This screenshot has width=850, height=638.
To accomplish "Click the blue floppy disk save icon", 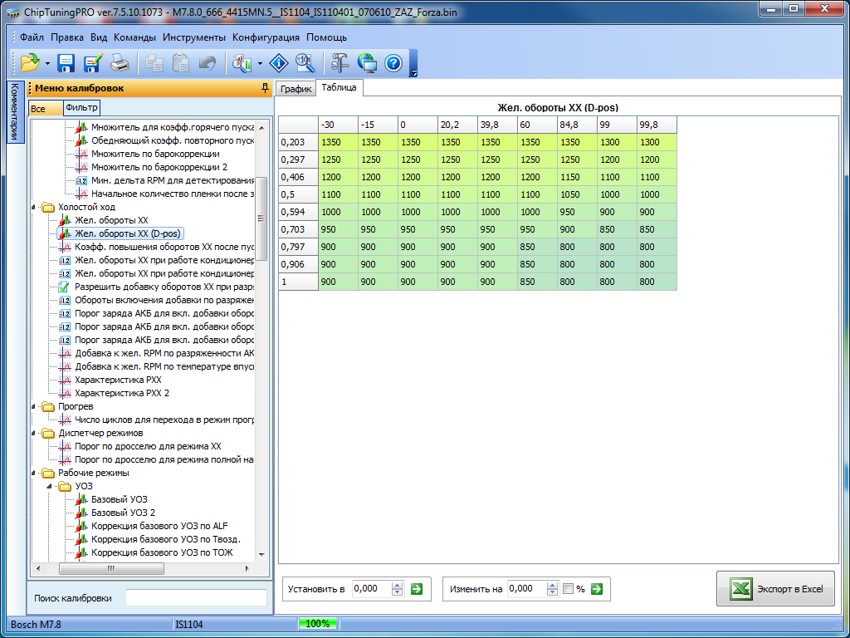I will 66,62.
